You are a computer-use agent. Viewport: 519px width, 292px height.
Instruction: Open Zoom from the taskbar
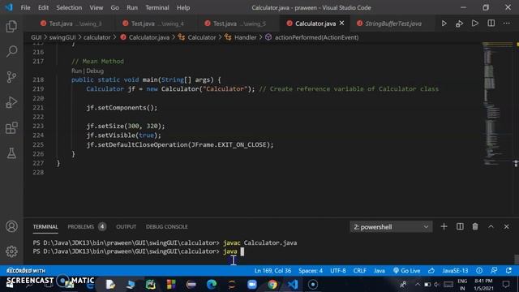252,285
